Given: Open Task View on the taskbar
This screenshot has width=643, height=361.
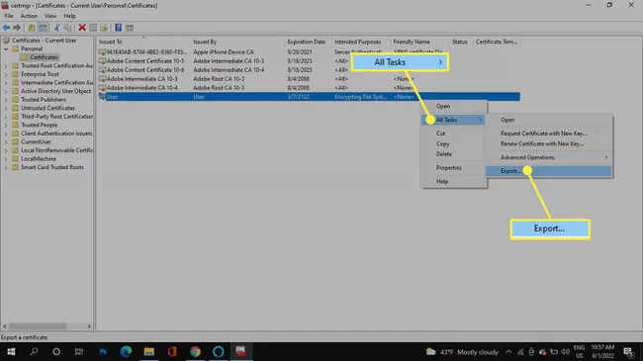Looking at the screenshot, I should (x=79, y=351).
